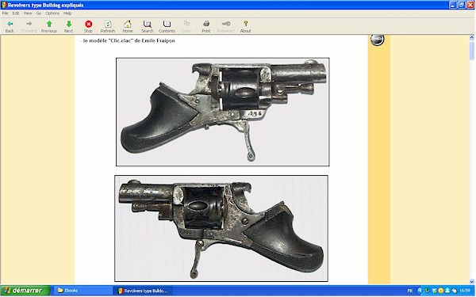Click the 16:59 system clock
Image resolution: width=476 pixels, height=297 pixels.
click(x=465, y=291)
